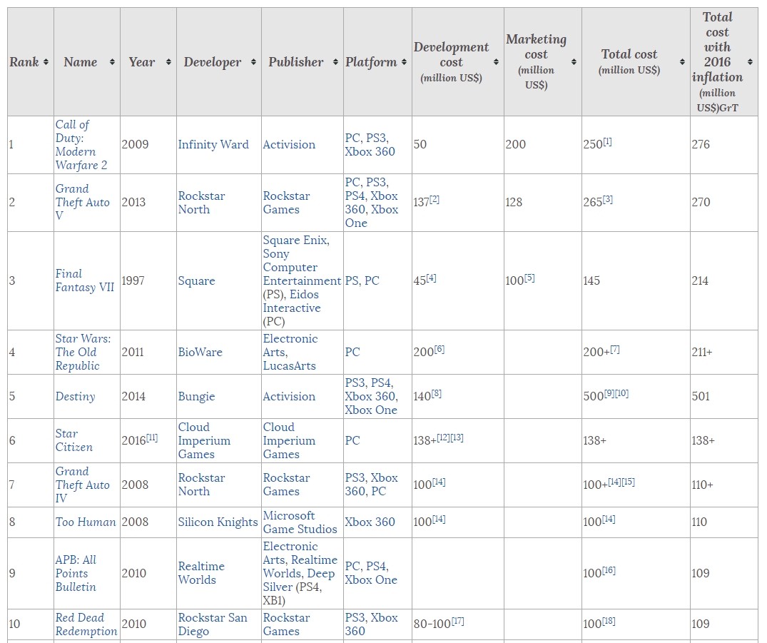Open Grand Theft Auto V link
Viewport: 767px width, 643px height.
point(82,202)
